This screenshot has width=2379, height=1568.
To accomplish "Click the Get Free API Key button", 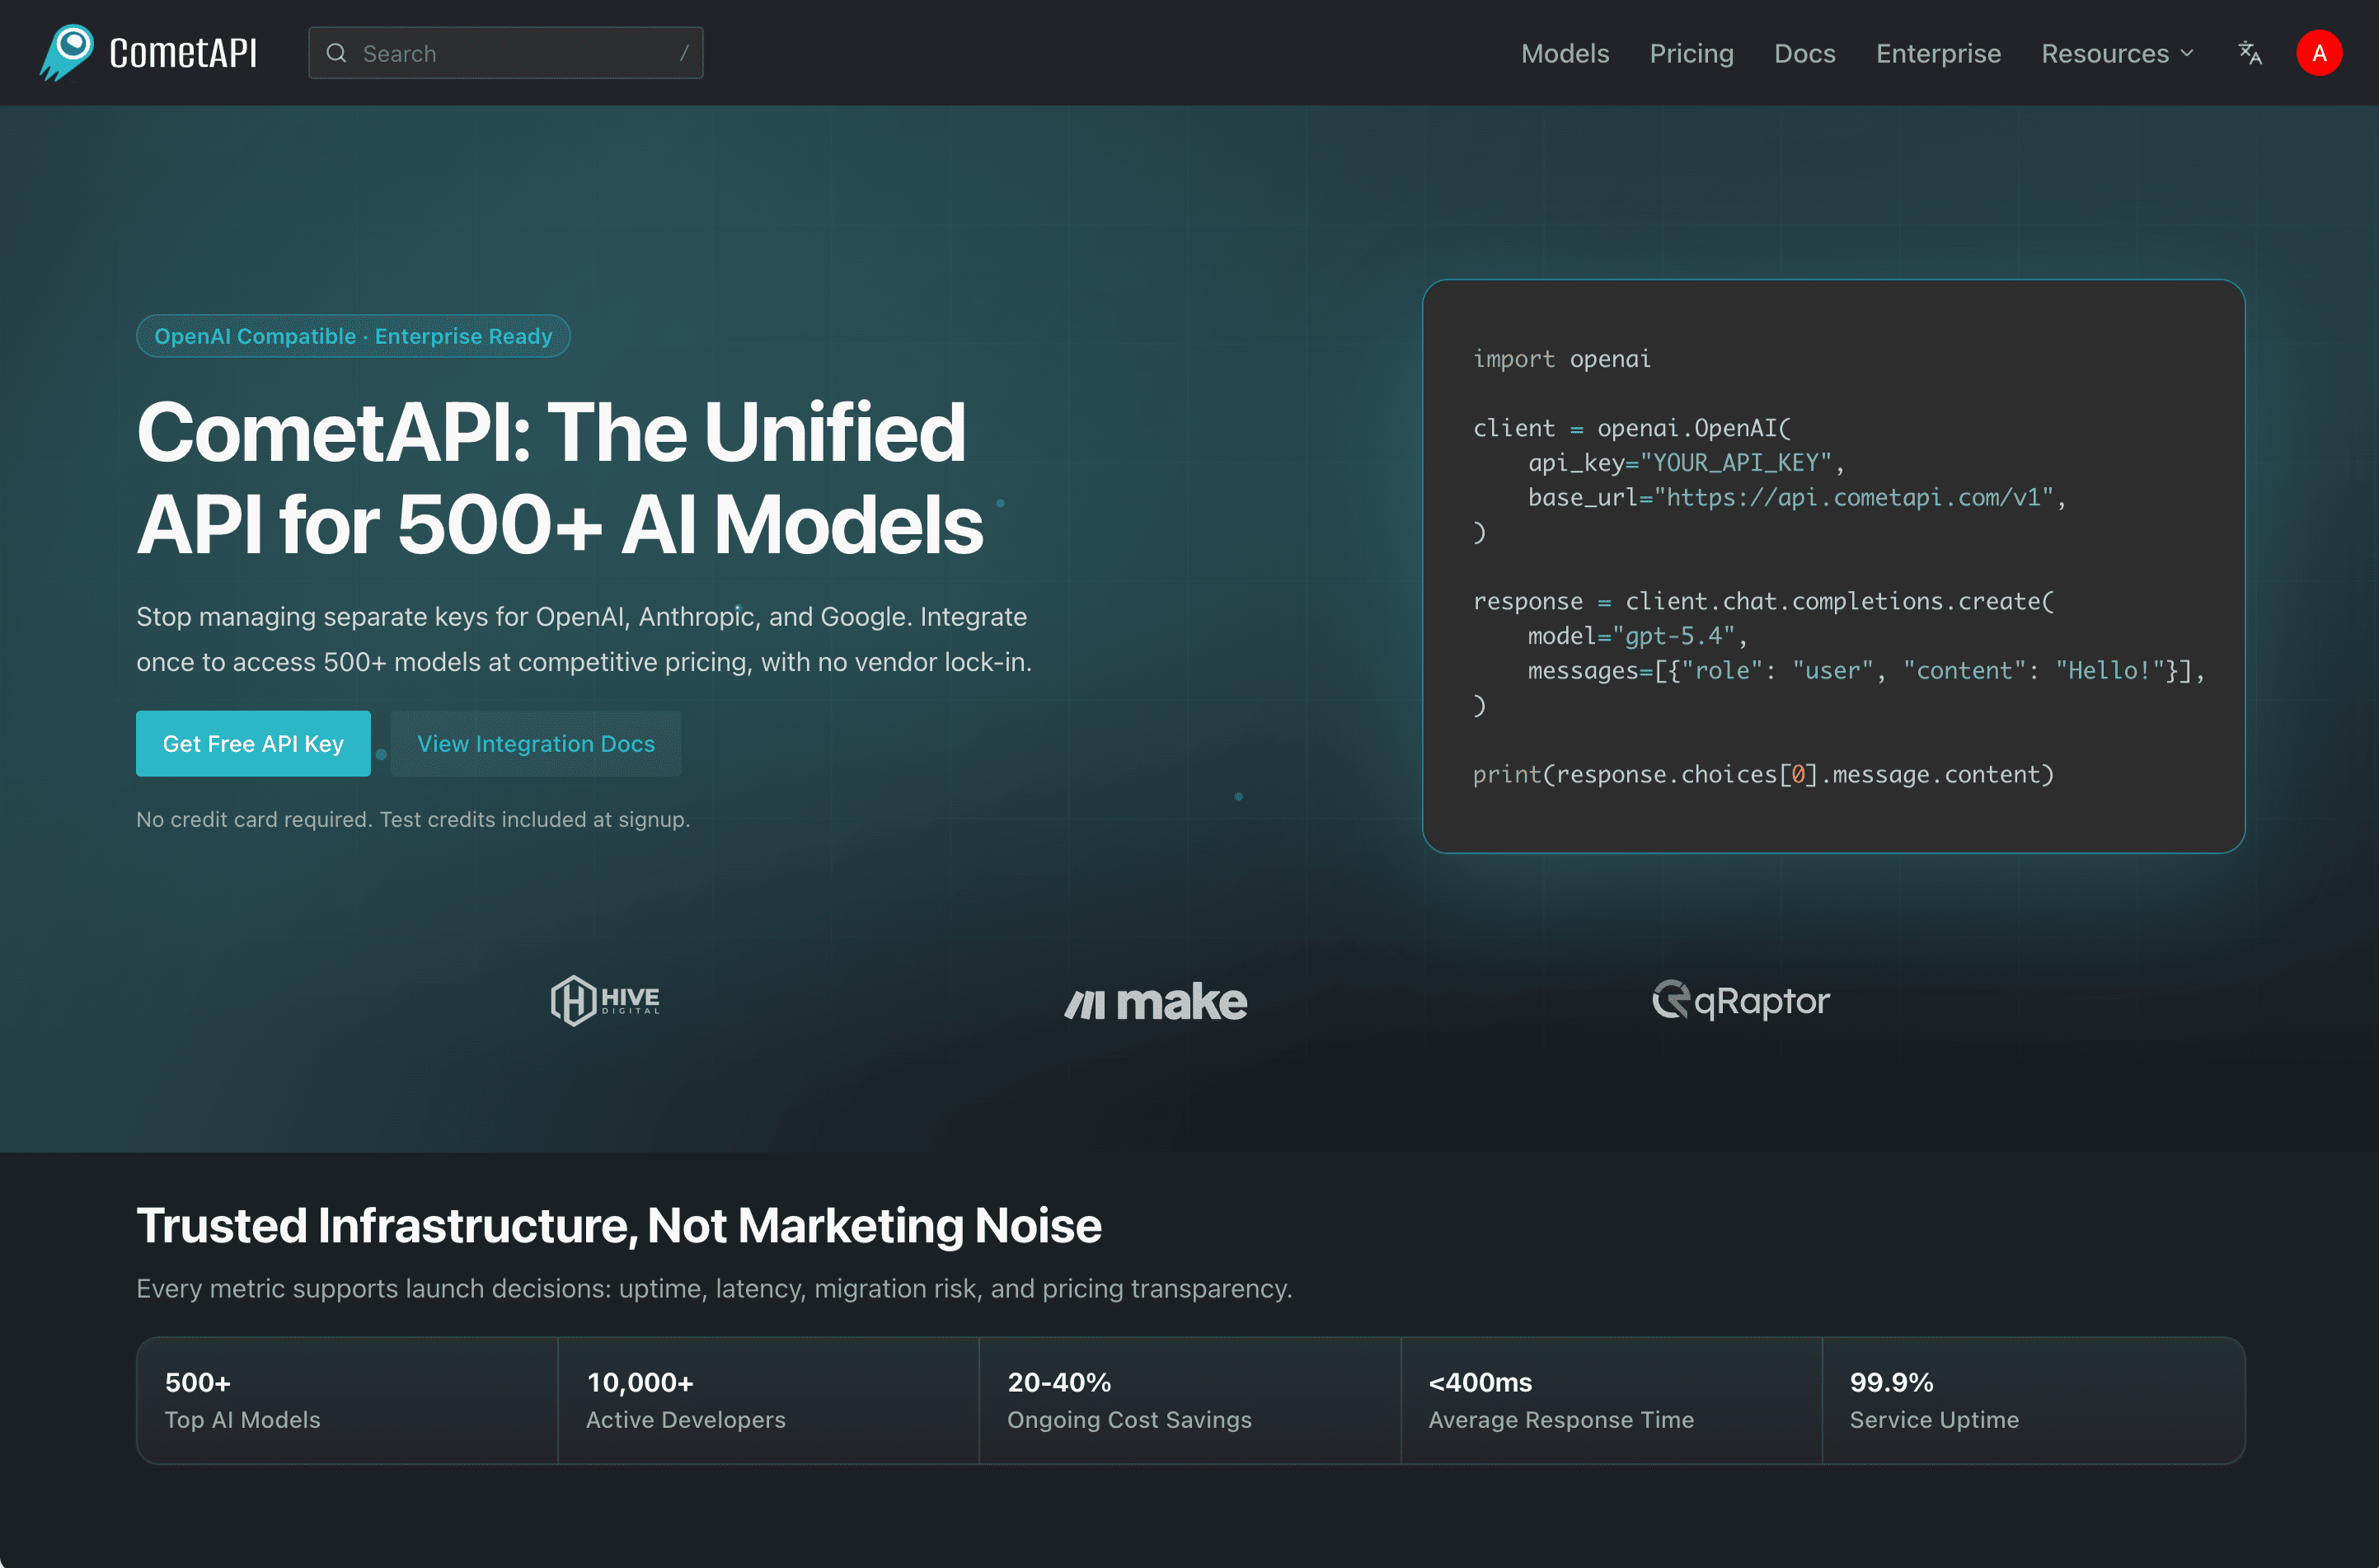I will pyautogui.click(x=253, y=744).
